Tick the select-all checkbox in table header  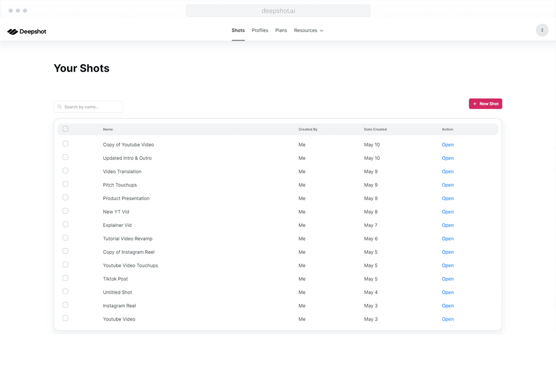pyautogui.click(x=65, y=129)
